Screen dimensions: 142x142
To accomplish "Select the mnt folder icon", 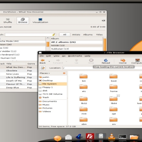I will pos(83,109).
